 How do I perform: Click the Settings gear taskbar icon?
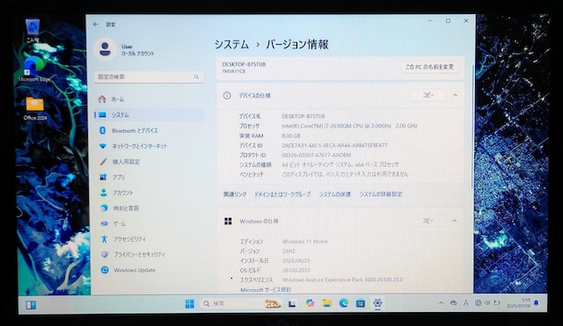[x=377, y=303]
